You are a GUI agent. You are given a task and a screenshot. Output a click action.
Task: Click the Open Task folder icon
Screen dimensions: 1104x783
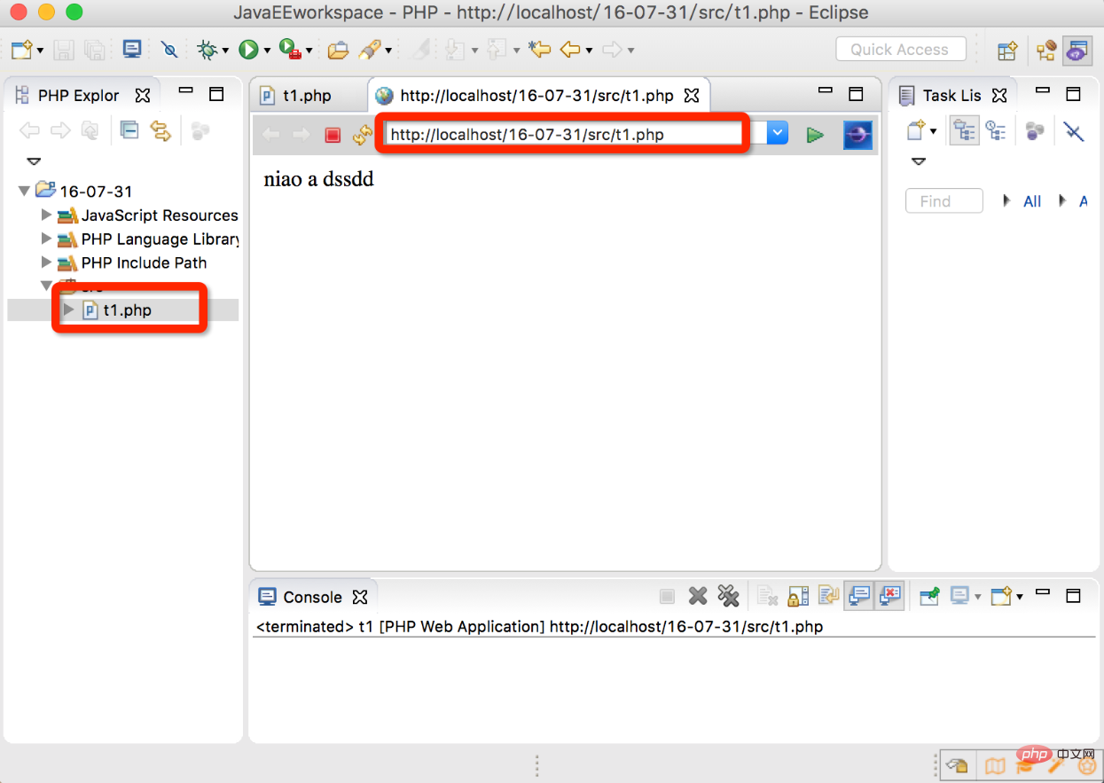338,50
